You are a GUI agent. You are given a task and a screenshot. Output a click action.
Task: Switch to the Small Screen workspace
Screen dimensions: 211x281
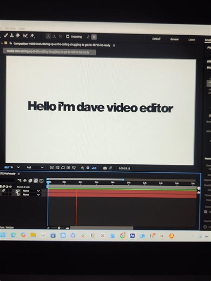[x=208, y=40]
